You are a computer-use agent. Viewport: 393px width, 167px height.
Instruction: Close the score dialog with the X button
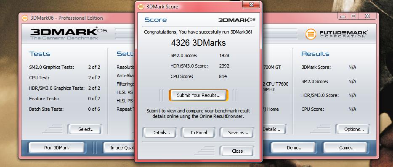tap(252, 4)
